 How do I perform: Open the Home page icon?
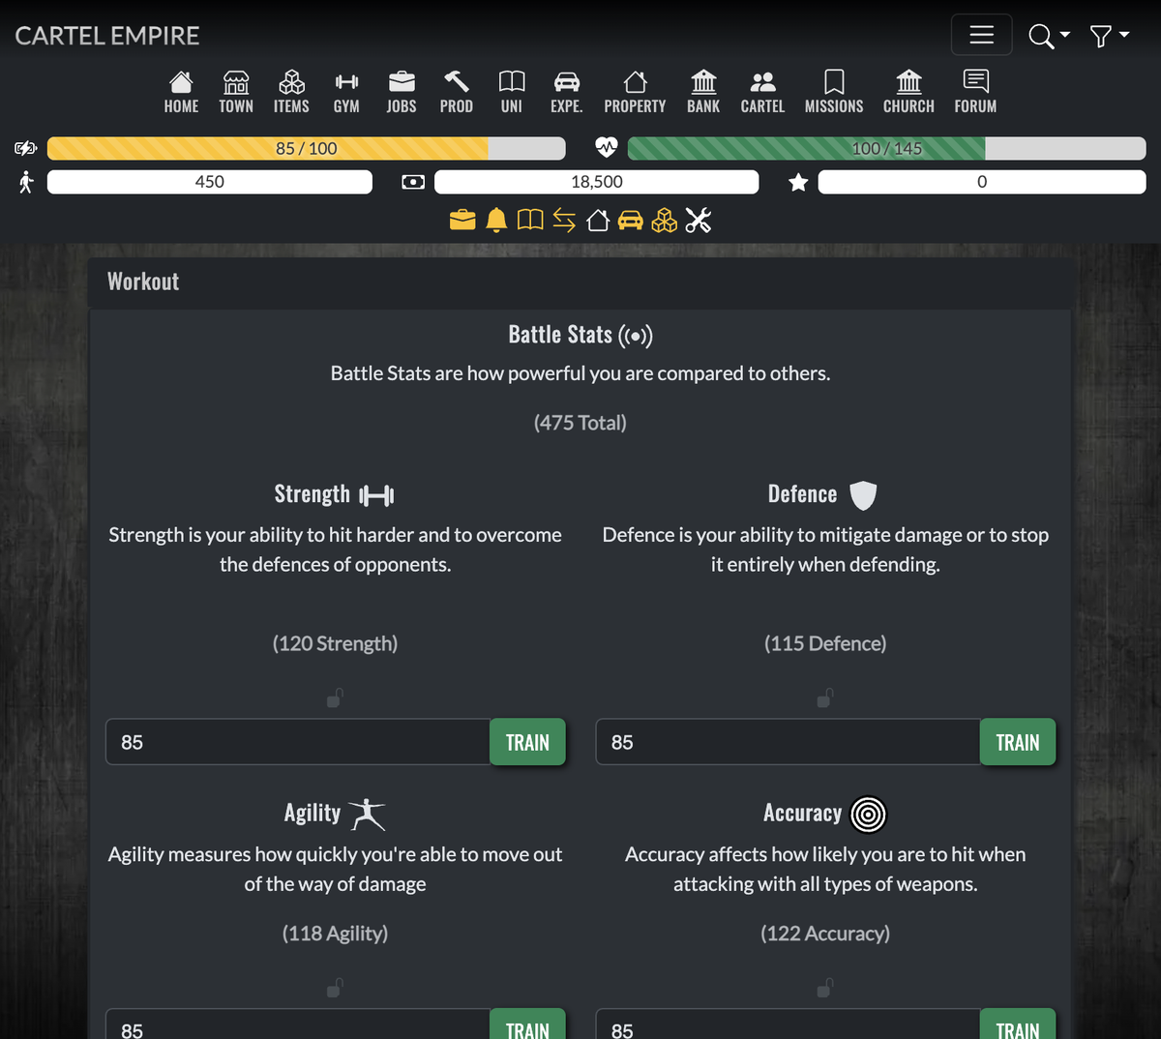pyautogui.click(x=181, y=81)
